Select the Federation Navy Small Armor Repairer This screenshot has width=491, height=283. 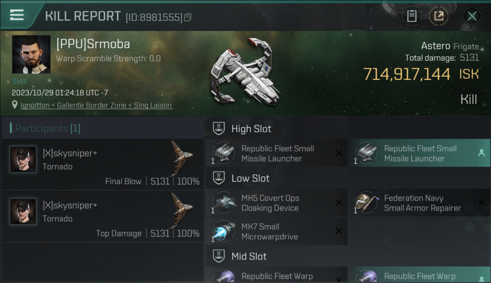tap(419, 203)
